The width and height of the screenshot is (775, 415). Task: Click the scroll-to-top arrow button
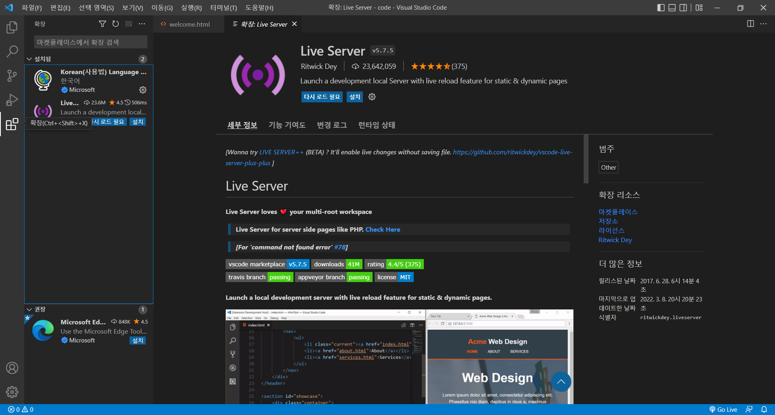point(561,382)
